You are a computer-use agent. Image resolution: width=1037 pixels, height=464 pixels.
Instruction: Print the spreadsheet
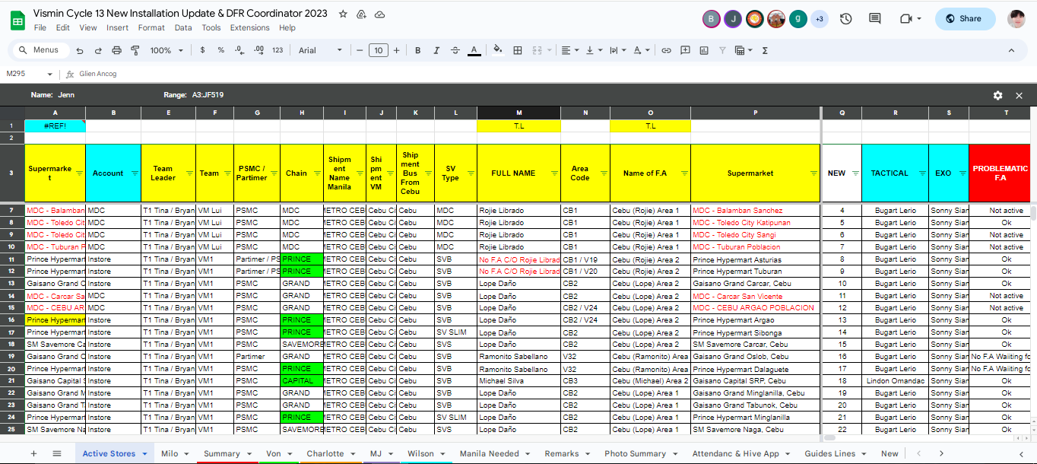[116, 50]
